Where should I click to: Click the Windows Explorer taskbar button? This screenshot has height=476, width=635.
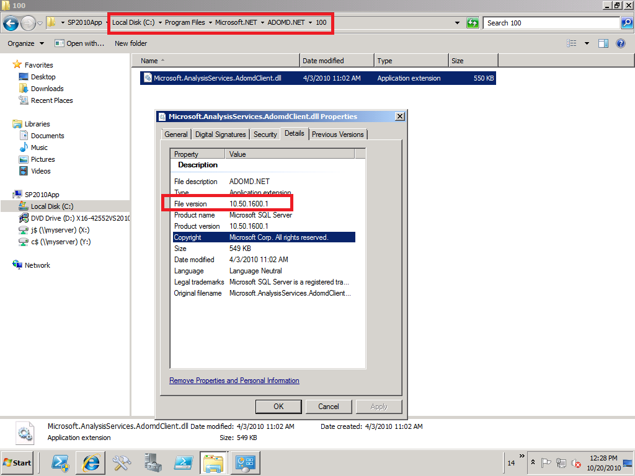tap(213, 462)
